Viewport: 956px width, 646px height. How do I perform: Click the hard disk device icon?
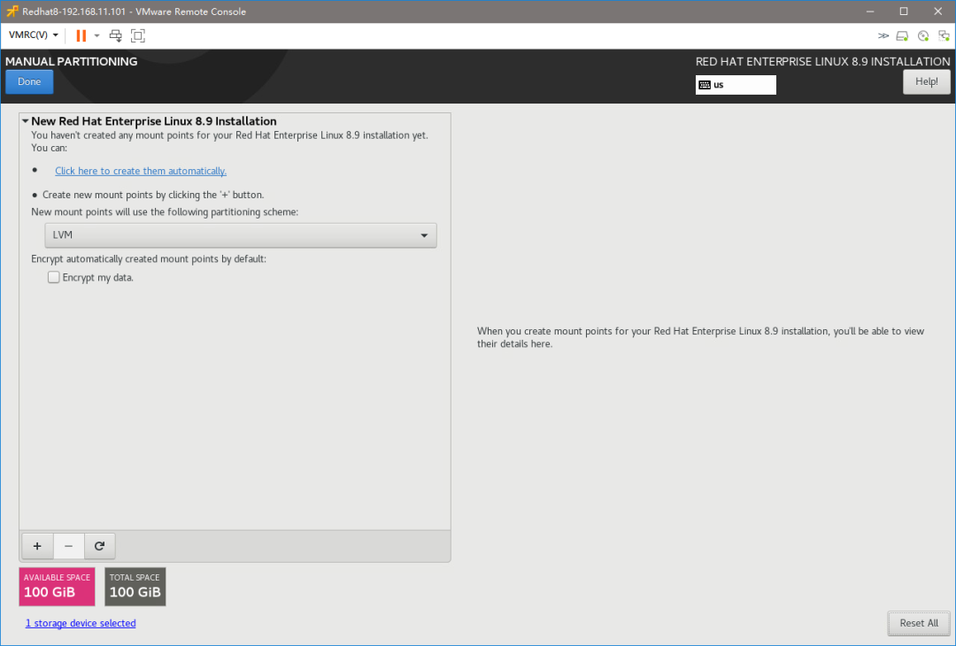[902, 36]
